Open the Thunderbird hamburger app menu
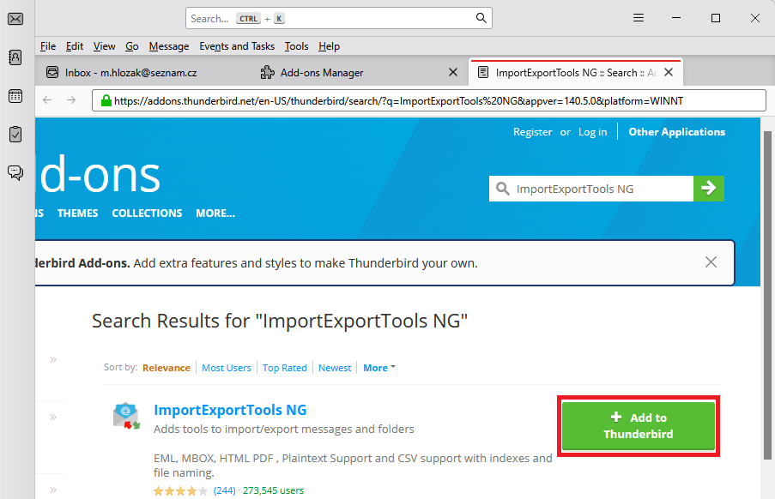This screenshot has width=775, height=499. coord(638,17)
